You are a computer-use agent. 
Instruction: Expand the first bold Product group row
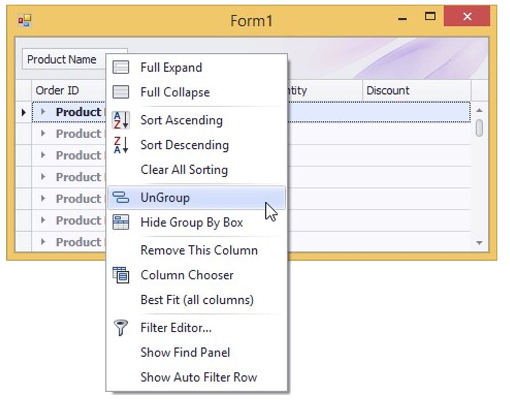(43, 112)
